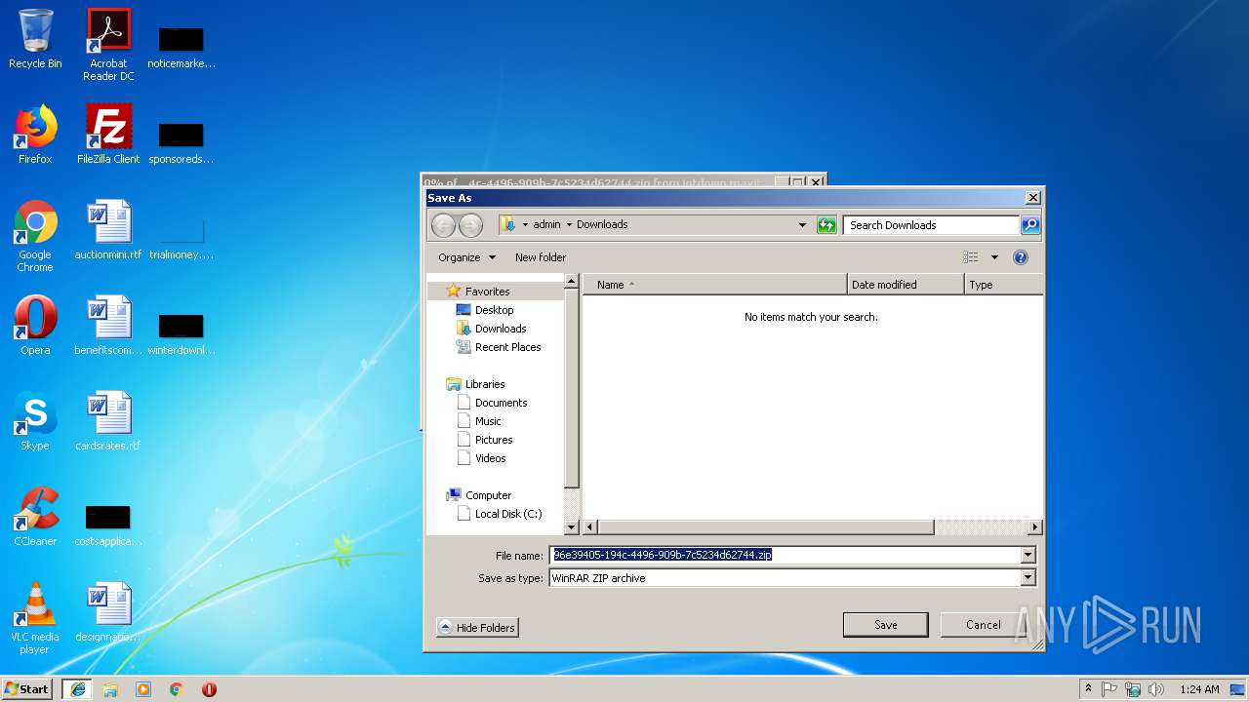Create a New folder
The width and height of the screenshot is (1249, 702).
[x=541, y=257]
